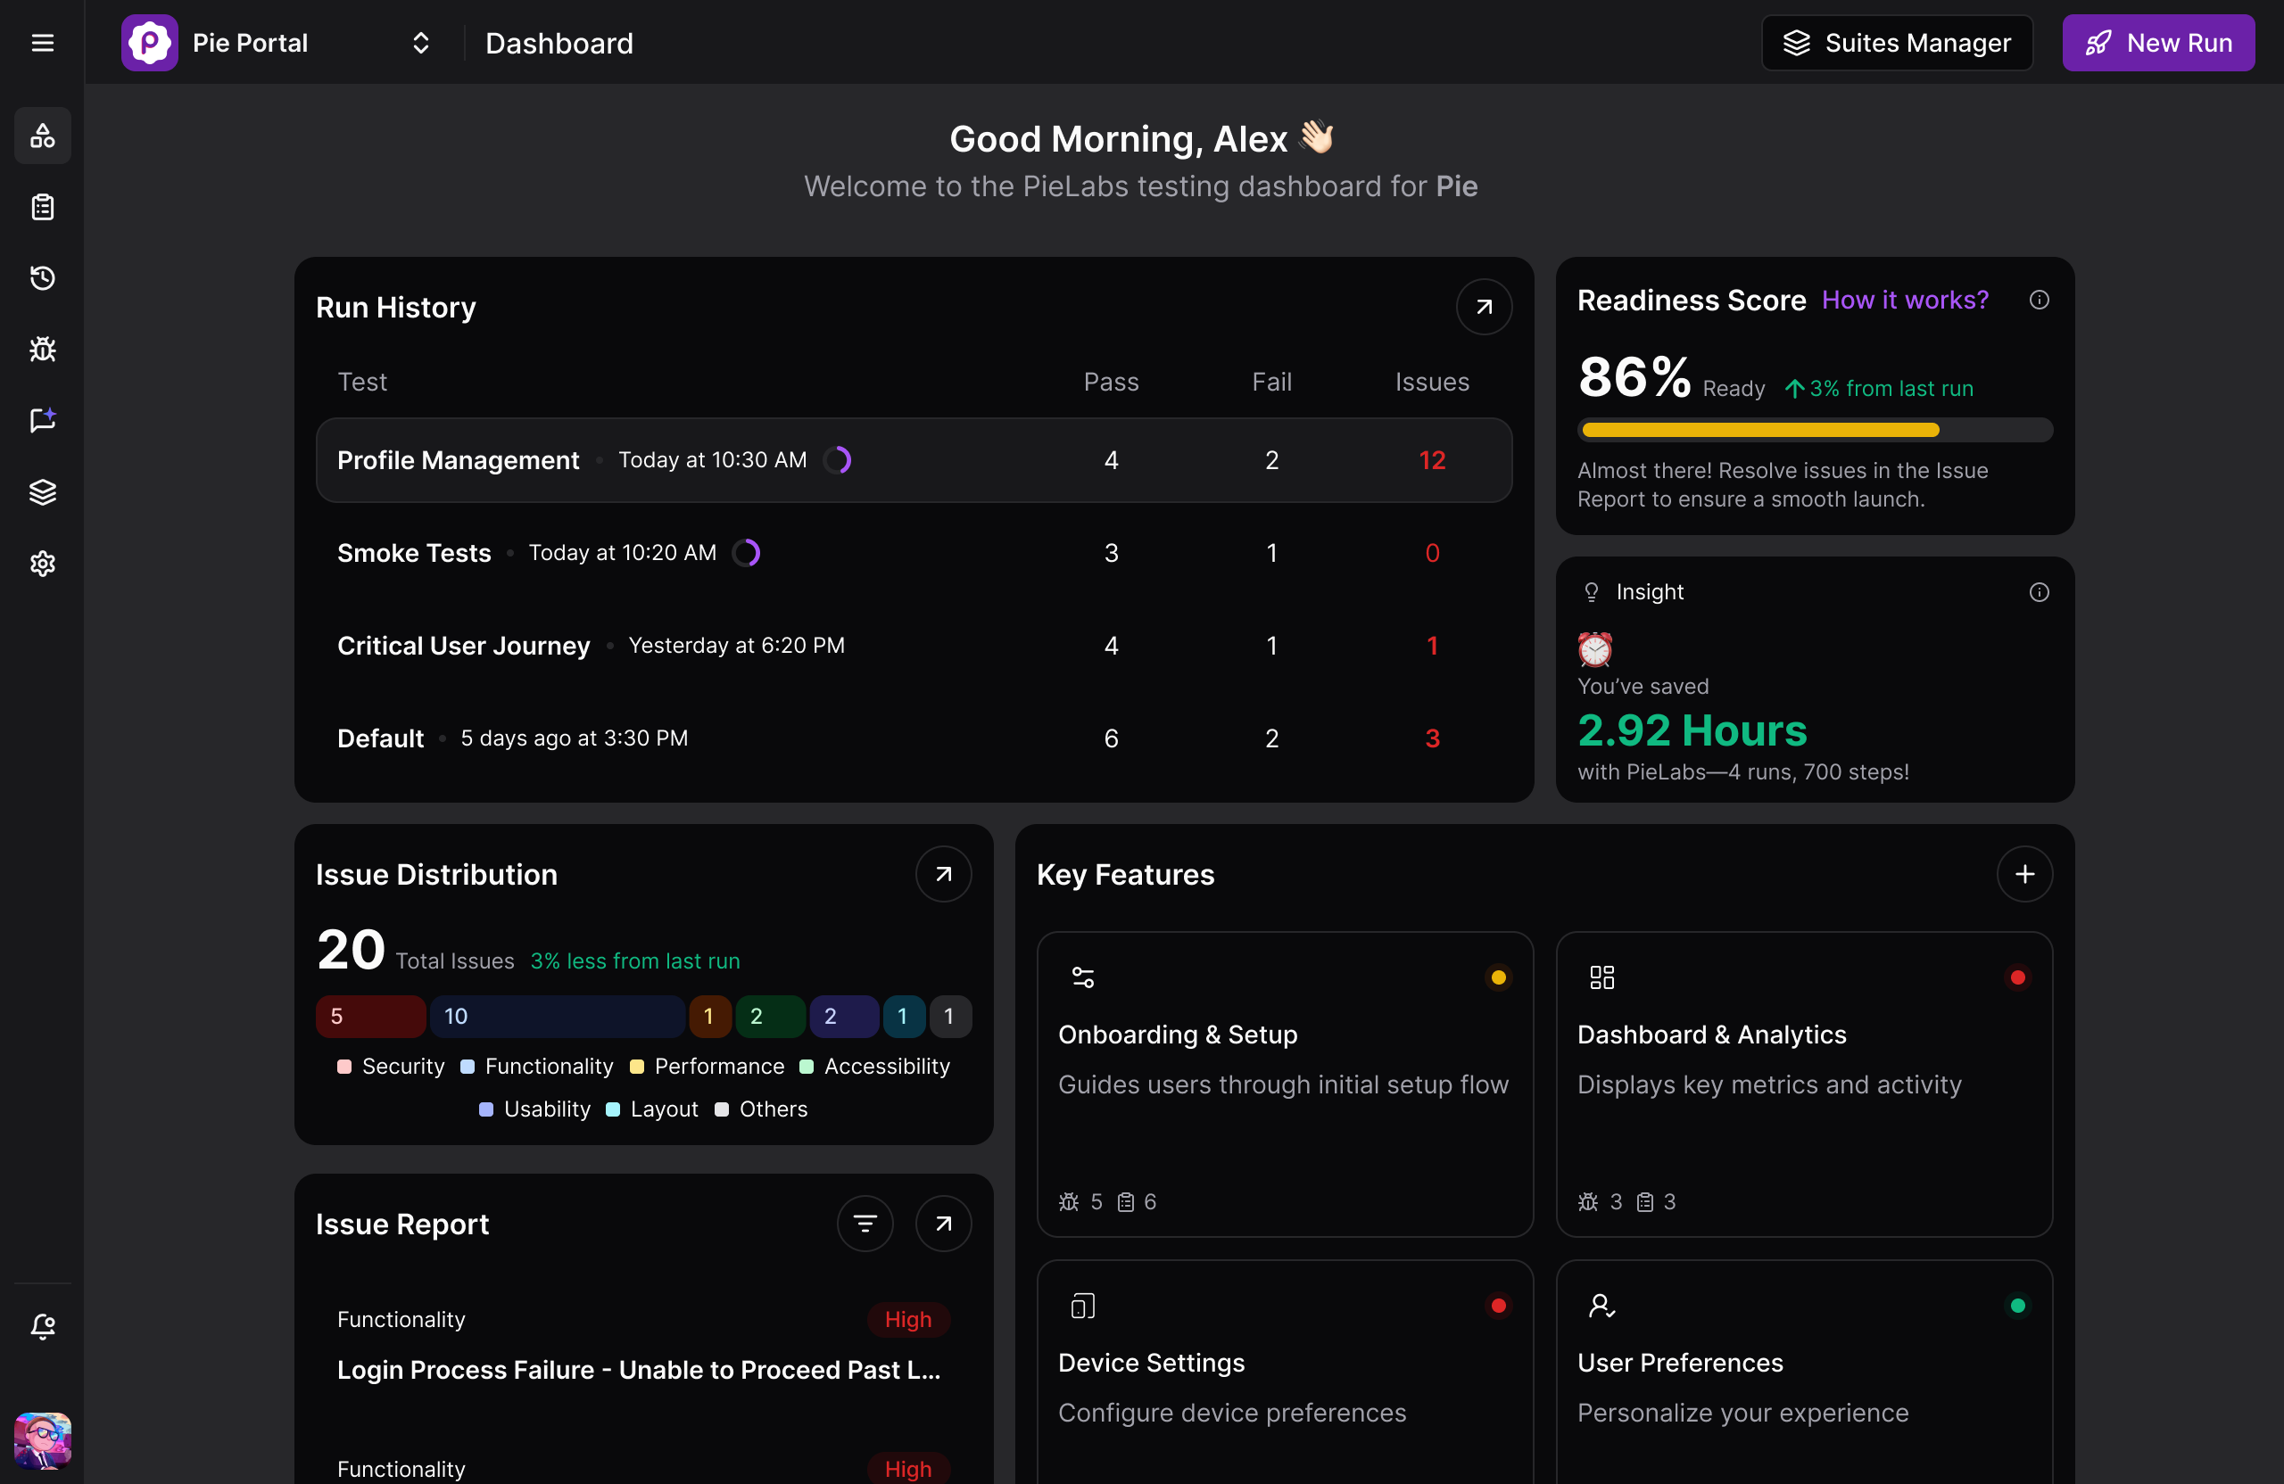Click the filter icon on Issue Report
The height and width of the screenshot is (1484, 2284).
click(865, 1223)
